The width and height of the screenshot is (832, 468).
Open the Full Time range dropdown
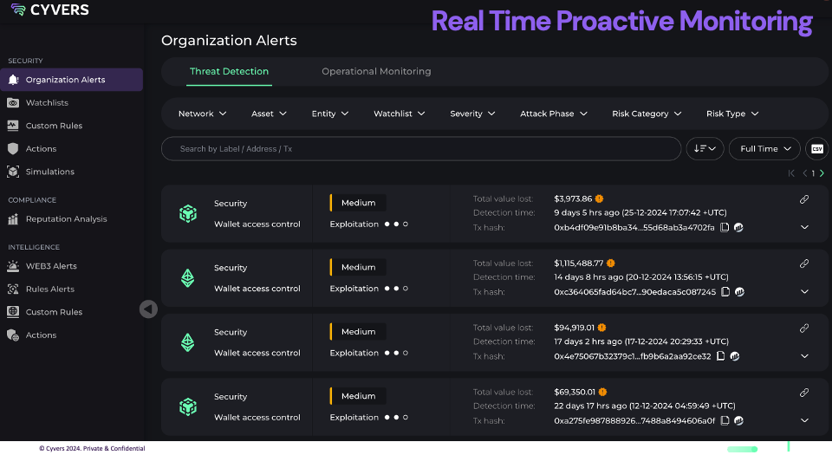(x=764, y=149)
